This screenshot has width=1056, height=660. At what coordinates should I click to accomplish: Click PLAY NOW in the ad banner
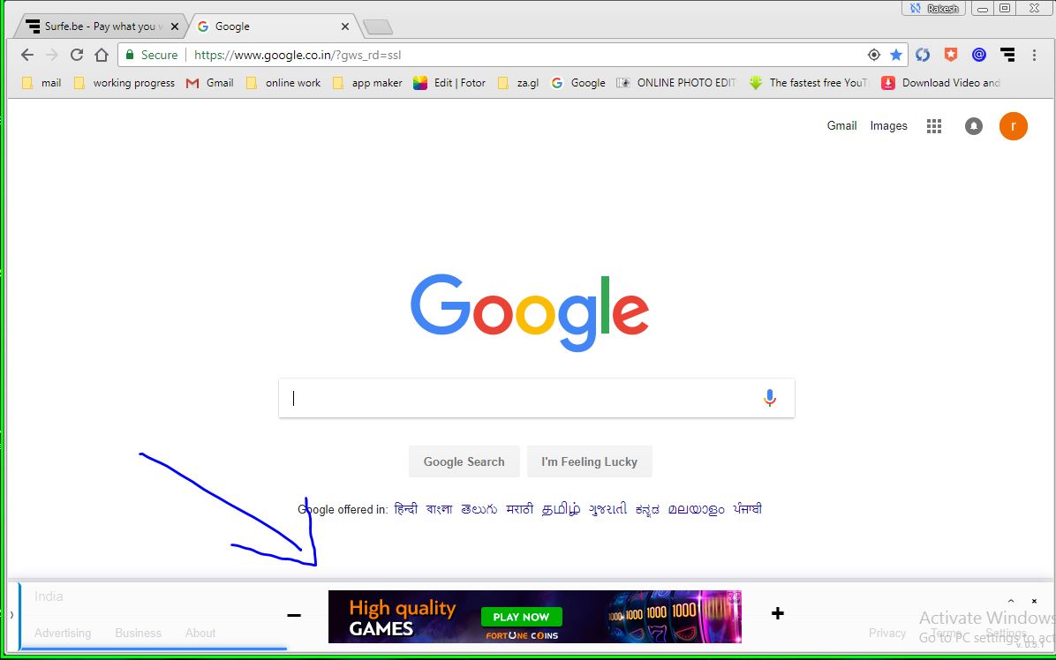tap(521, 617)
